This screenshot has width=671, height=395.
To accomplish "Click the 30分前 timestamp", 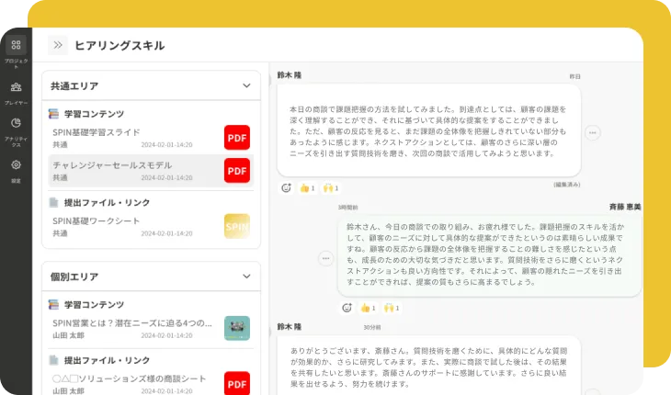I will (372, 327).
